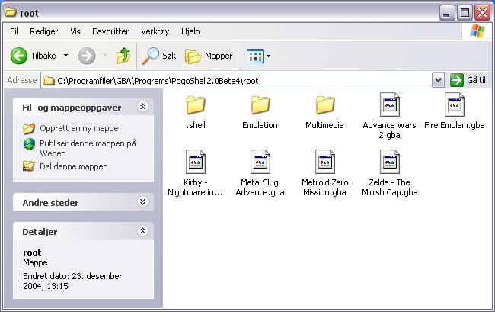495x312 pixels.
Task: Click the Advance Wars 2.gba file name
Action: coord(389,130)
